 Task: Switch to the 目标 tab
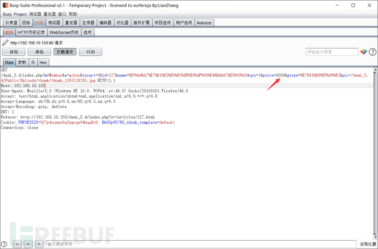26,22
